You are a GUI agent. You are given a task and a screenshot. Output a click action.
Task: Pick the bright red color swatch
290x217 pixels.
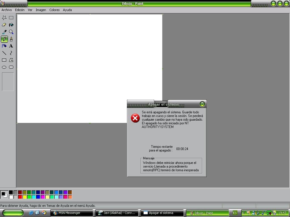[20, 197]
